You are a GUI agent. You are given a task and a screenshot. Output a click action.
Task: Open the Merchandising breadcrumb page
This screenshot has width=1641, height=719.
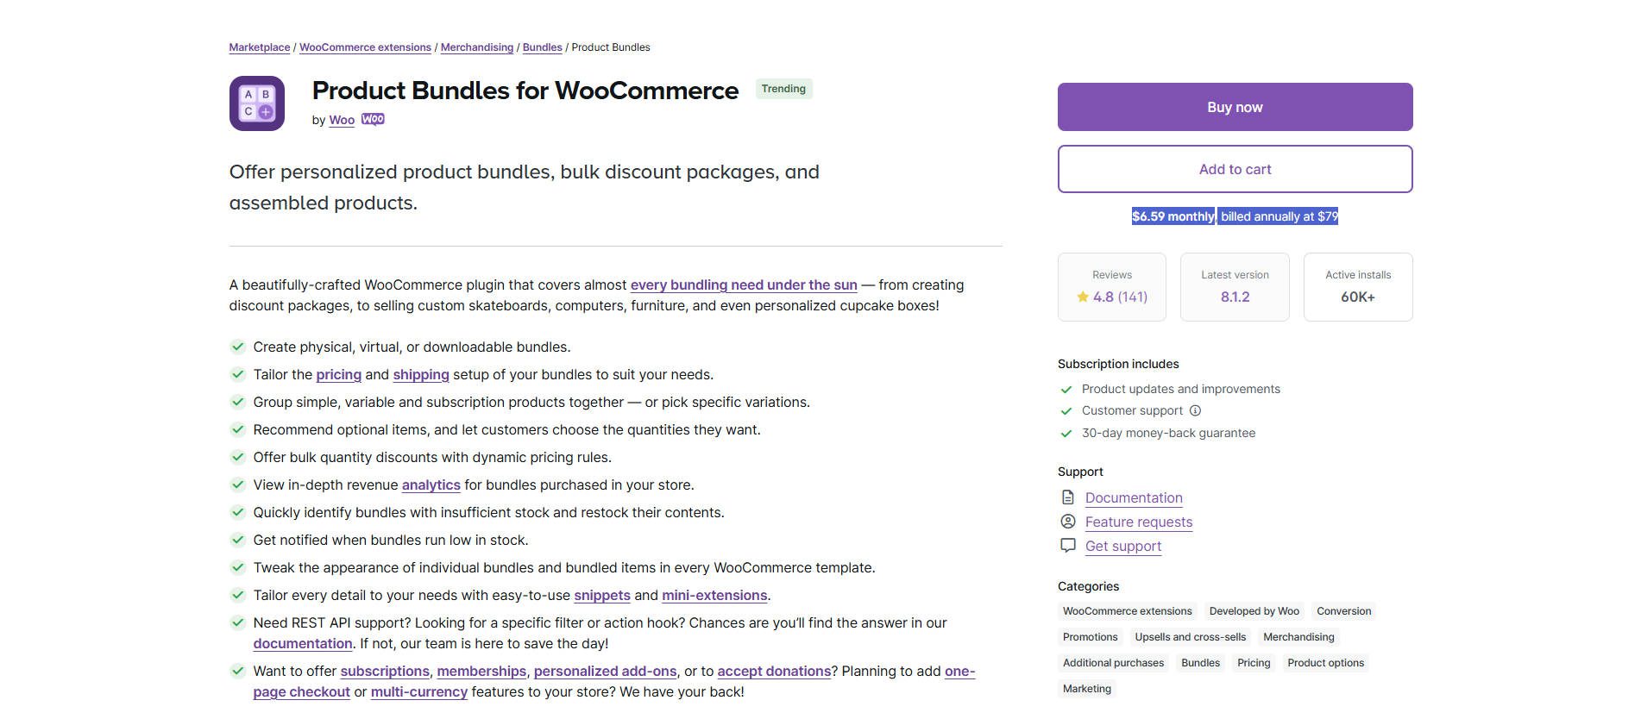pos(477,47)
